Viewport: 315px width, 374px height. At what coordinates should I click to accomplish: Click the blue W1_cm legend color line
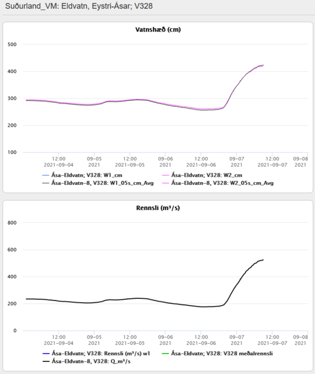tap(45, 175)
